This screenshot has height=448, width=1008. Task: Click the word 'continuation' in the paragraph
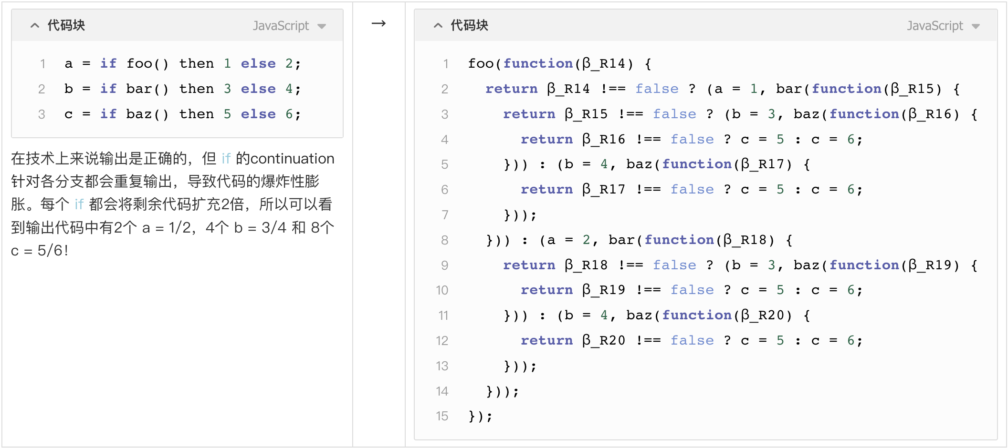(x=292, y=158)
